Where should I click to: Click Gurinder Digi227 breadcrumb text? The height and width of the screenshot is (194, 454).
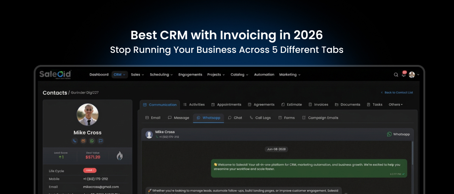tap(85, 93)
